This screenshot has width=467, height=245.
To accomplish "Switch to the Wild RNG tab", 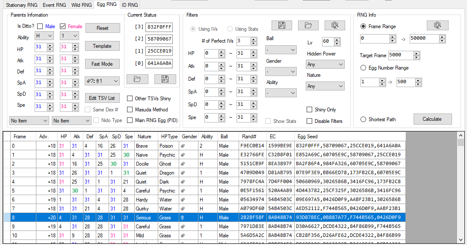I will tap(81, 5).
